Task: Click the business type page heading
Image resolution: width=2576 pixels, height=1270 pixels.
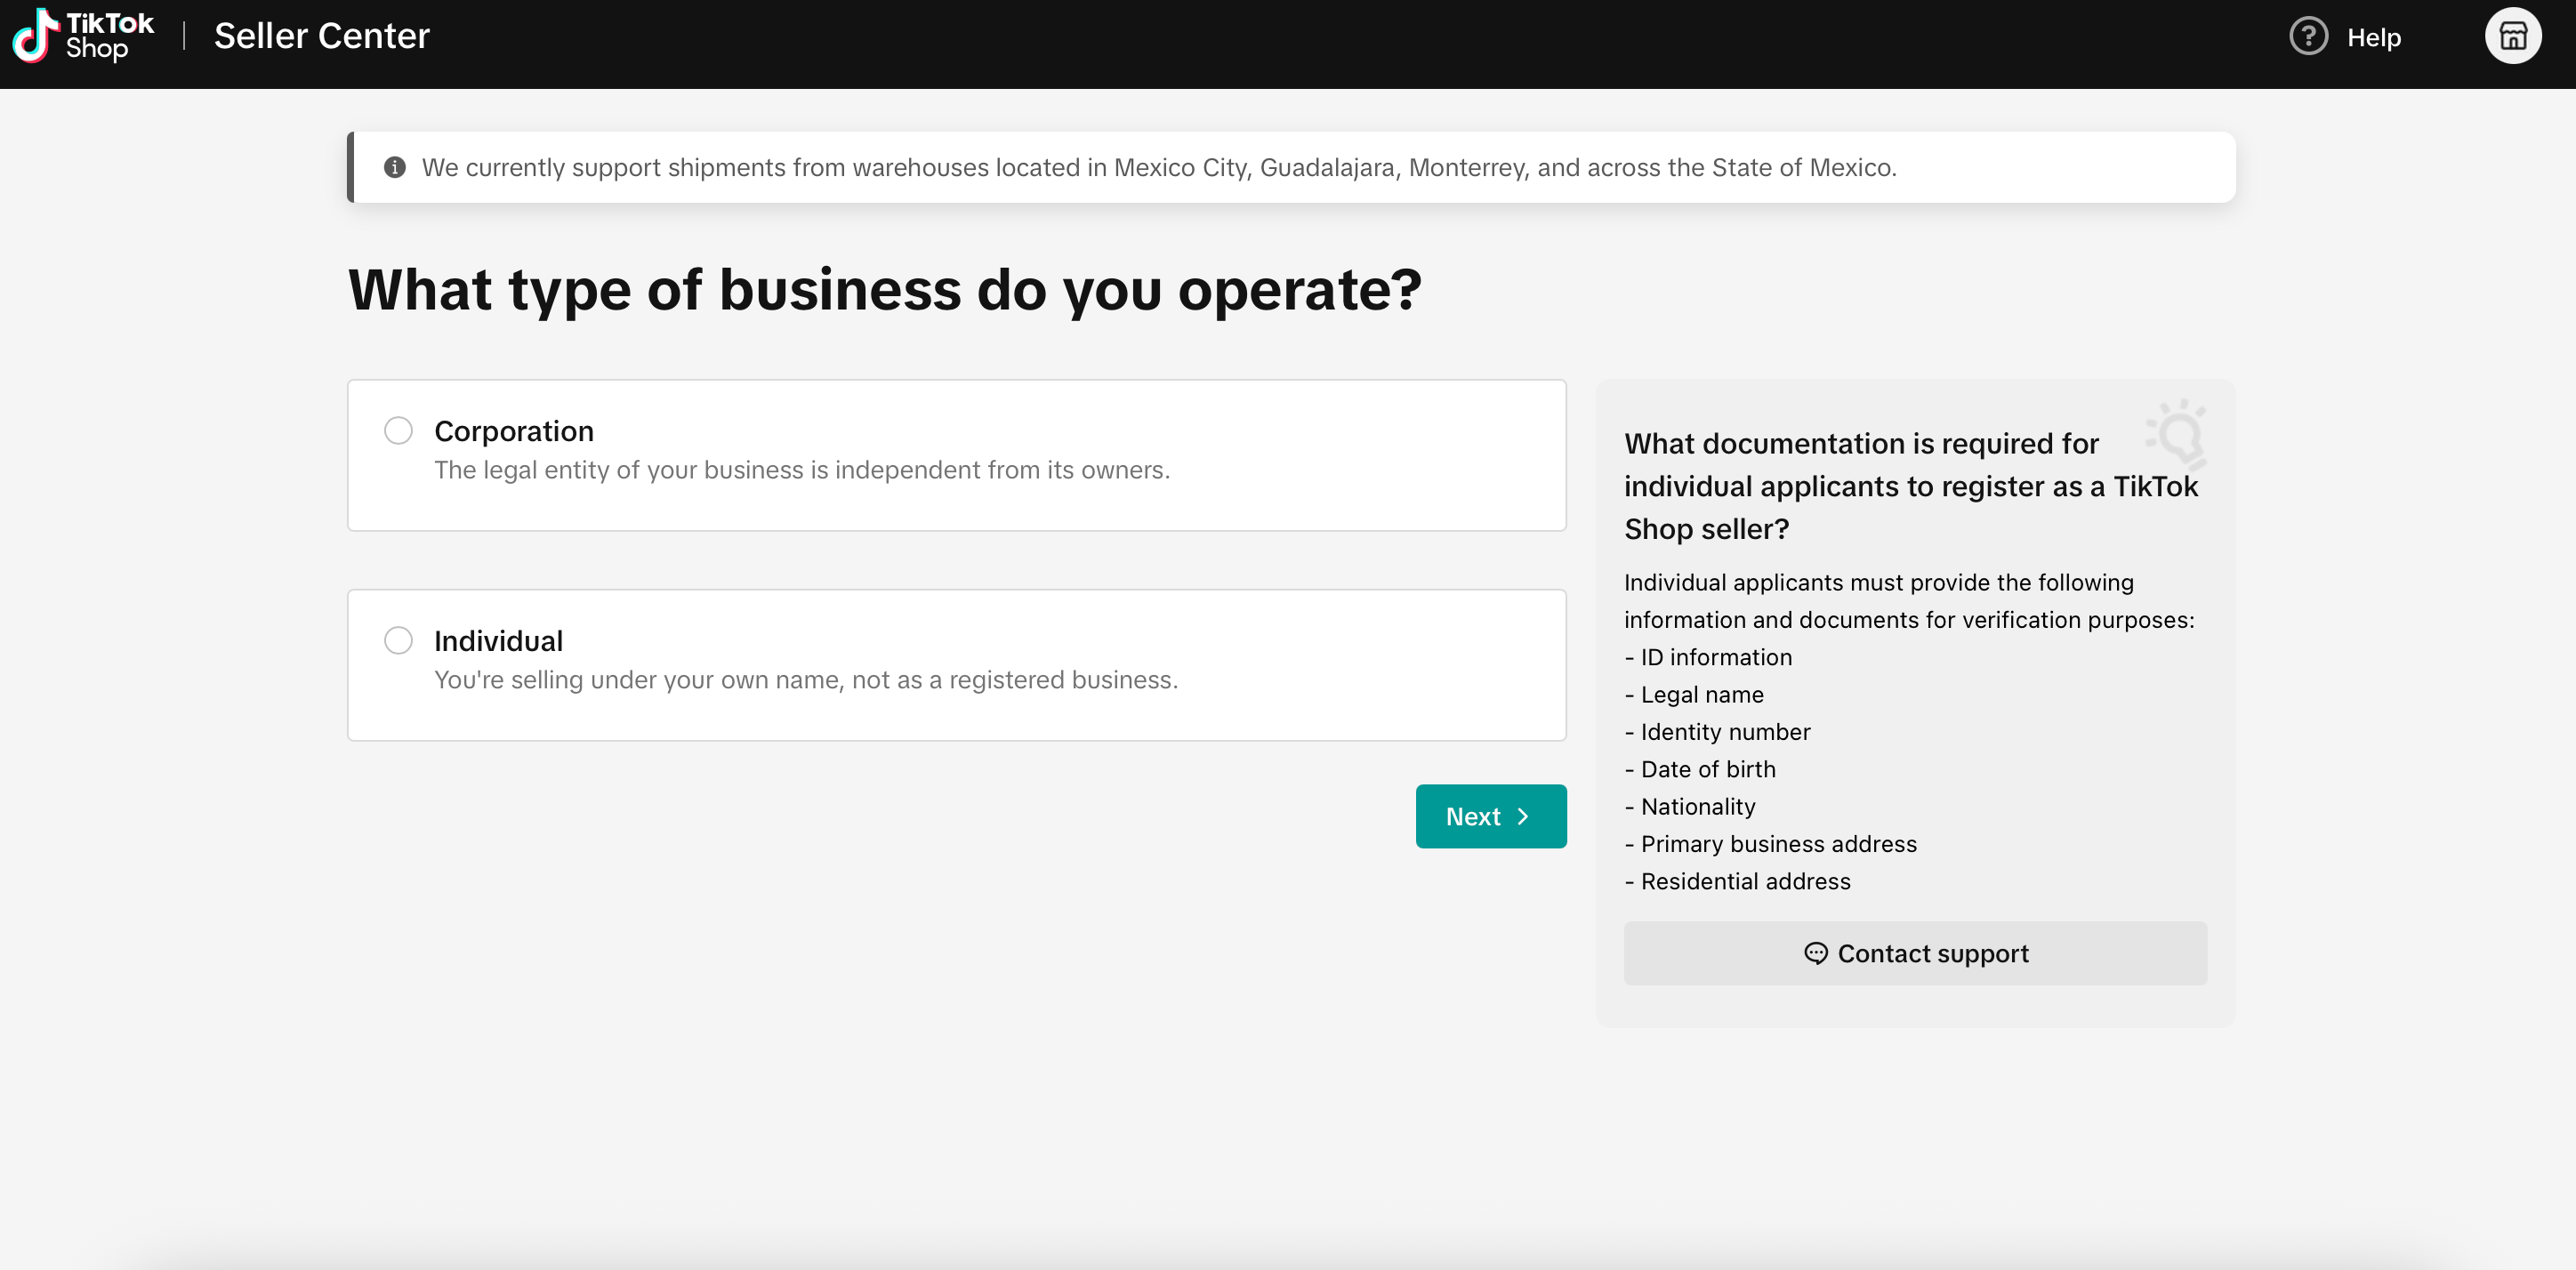Action: point(884,290)
